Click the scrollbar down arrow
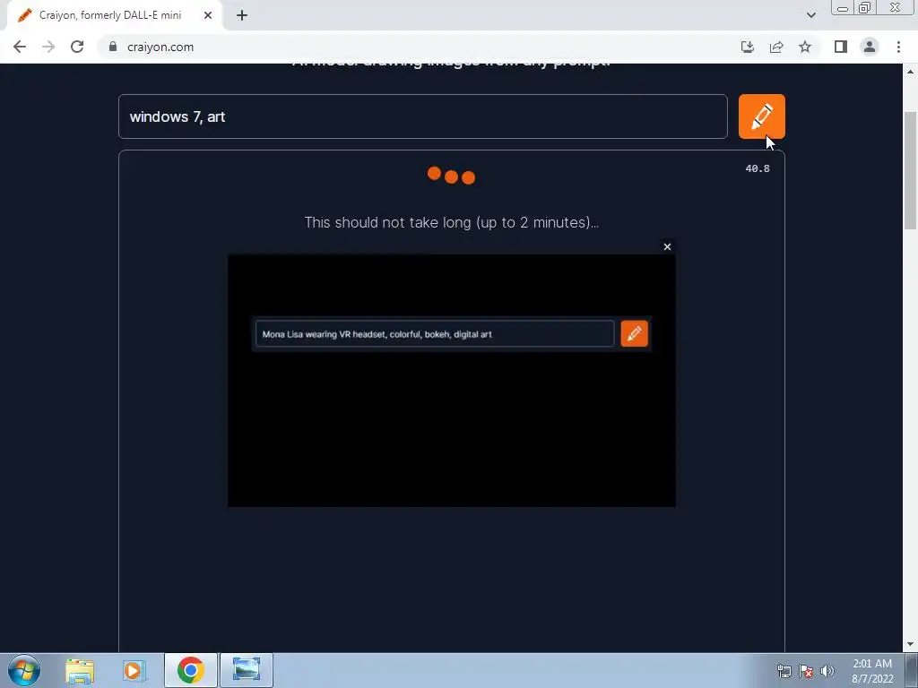This screenshot has width=918, height=688. click(911, 645)
